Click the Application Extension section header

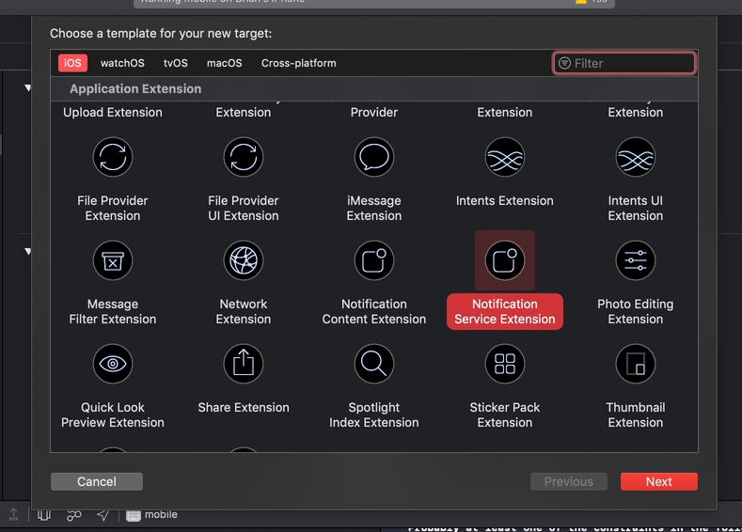point(135,89)
